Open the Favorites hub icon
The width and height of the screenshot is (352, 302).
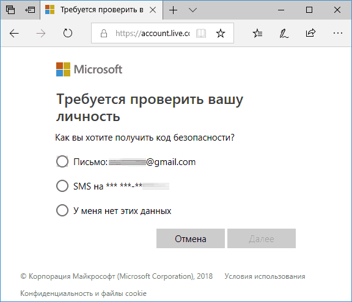(x=257, y=34)
